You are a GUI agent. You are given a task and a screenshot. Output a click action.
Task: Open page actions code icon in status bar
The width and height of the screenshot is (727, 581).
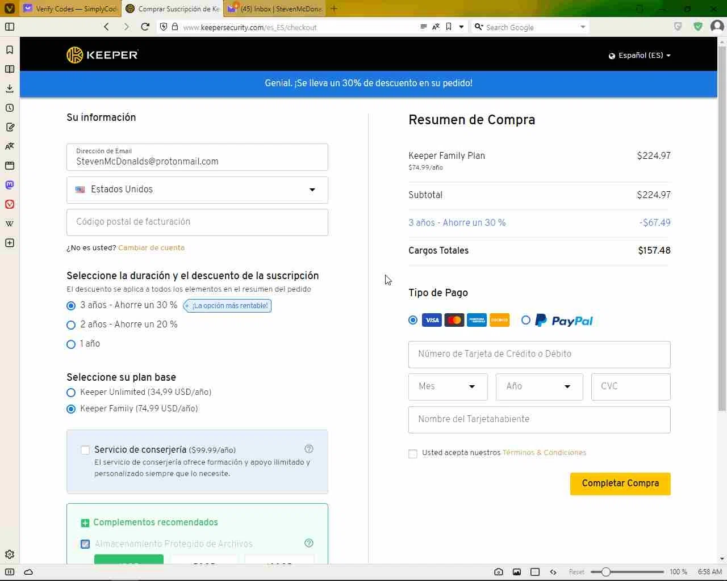pyautogui.click(x=553, y=572)
